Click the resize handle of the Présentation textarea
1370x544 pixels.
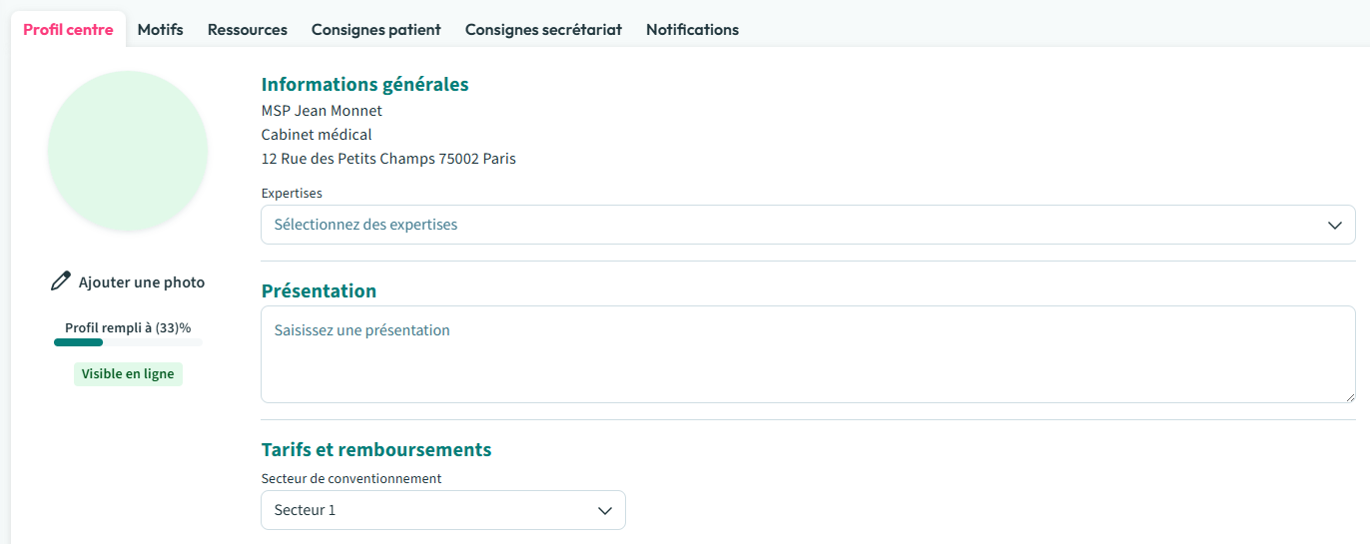(x=1349, y=396)
